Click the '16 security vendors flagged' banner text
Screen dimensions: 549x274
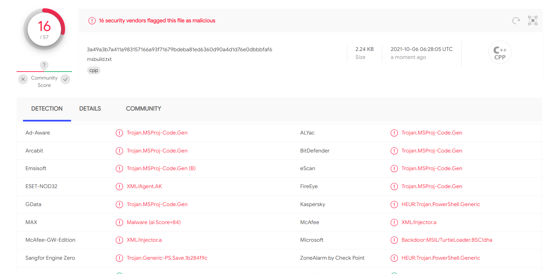click(157, 21)
